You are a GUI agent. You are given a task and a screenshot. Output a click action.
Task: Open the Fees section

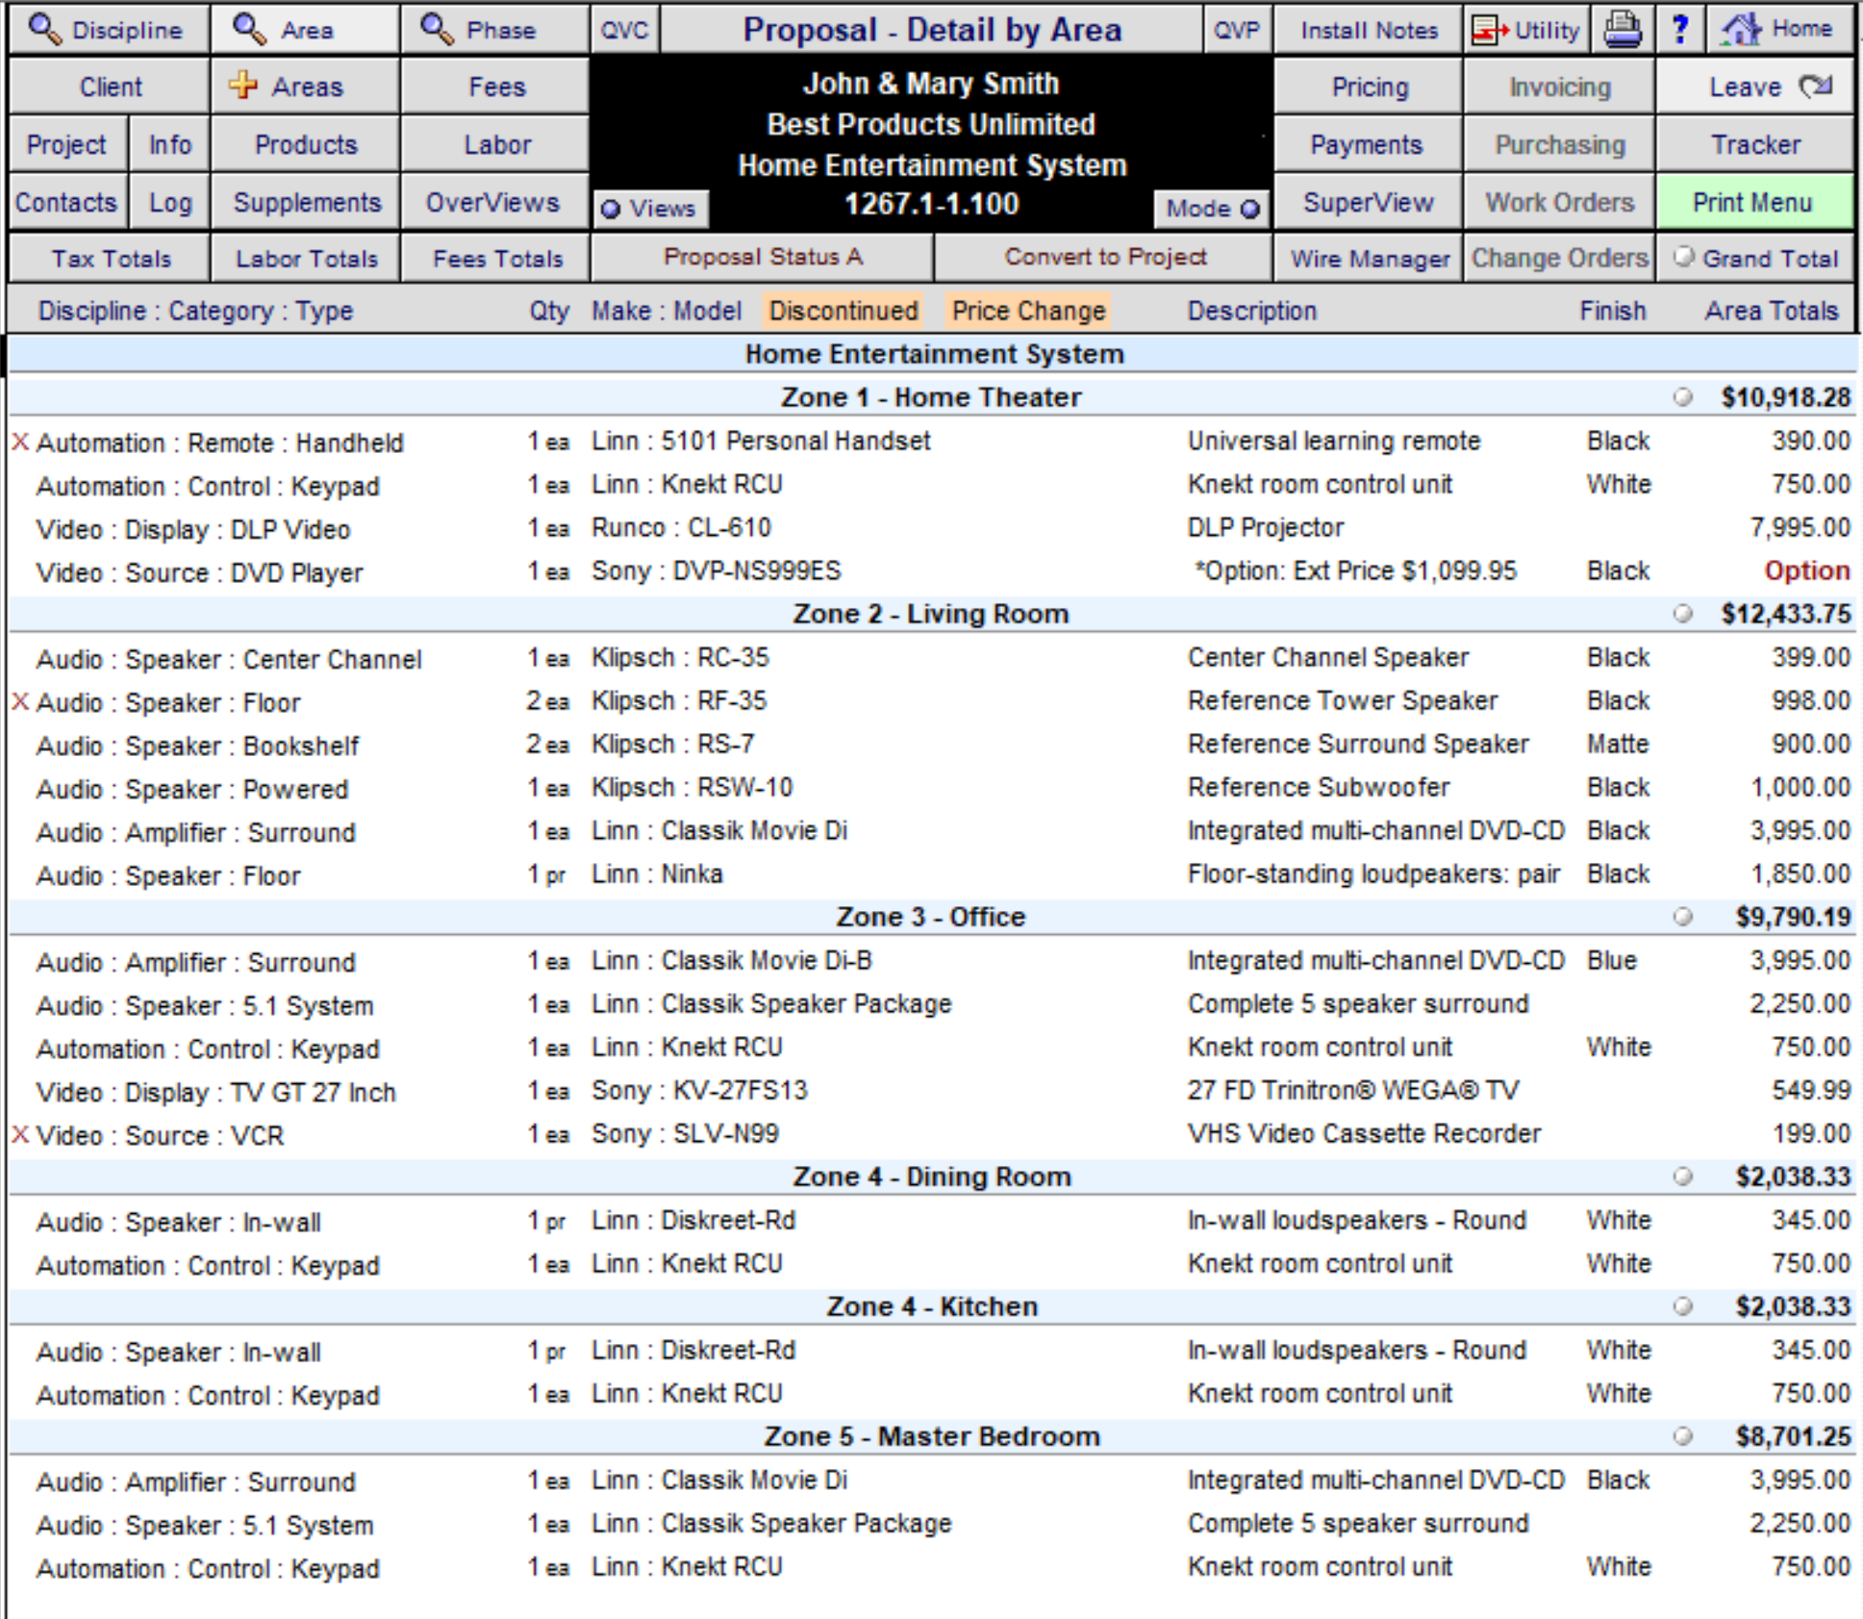pos(495,87)
